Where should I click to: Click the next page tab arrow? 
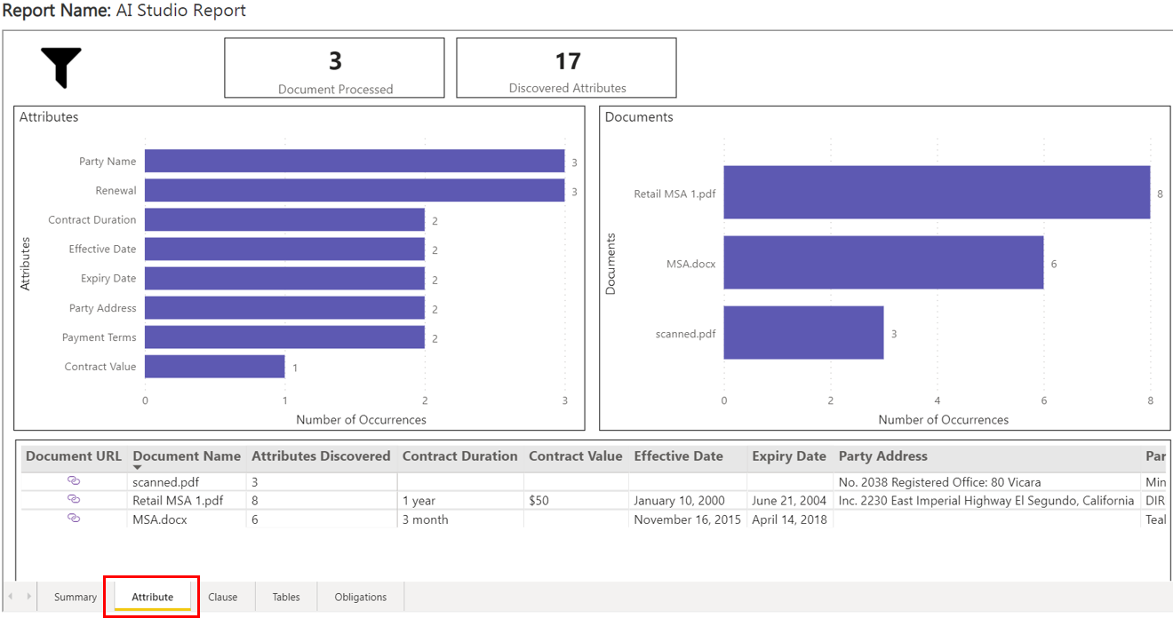coord(28,597)
